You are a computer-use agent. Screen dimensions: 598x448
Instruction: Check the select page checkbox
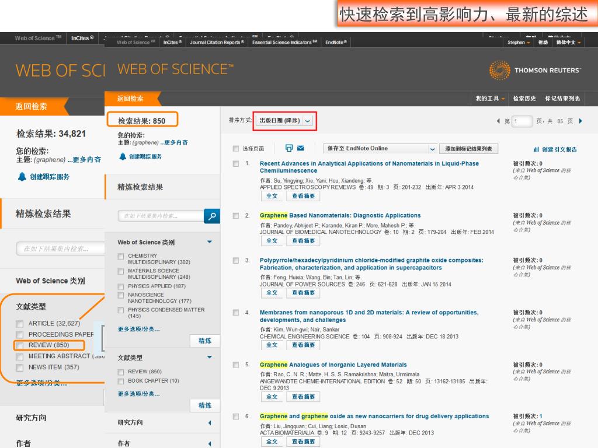point(236,149)
